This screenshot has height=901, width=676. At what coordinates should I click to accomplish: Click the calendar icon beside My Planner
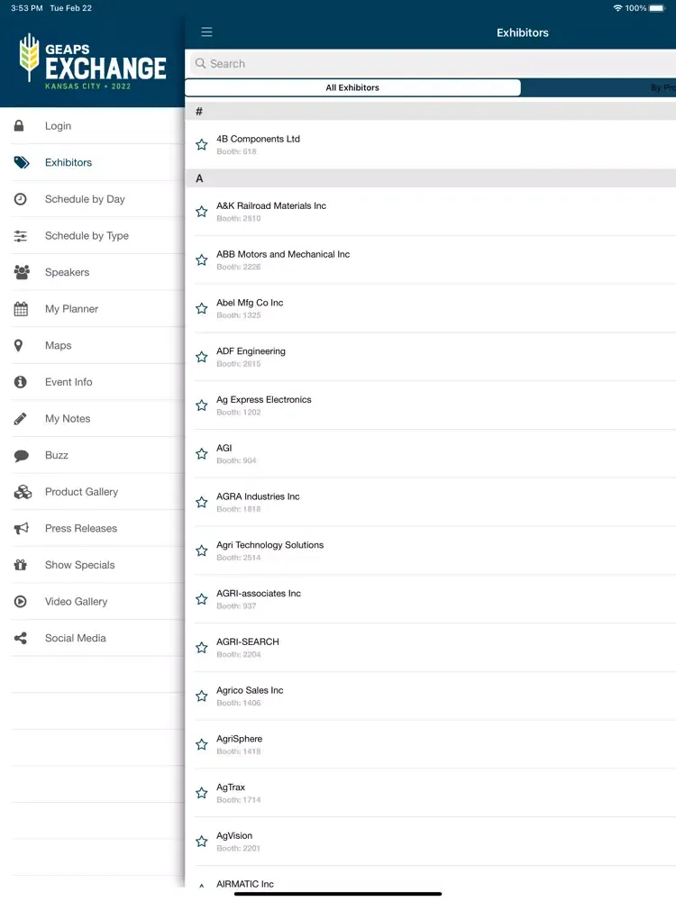(x=21, y=308)
